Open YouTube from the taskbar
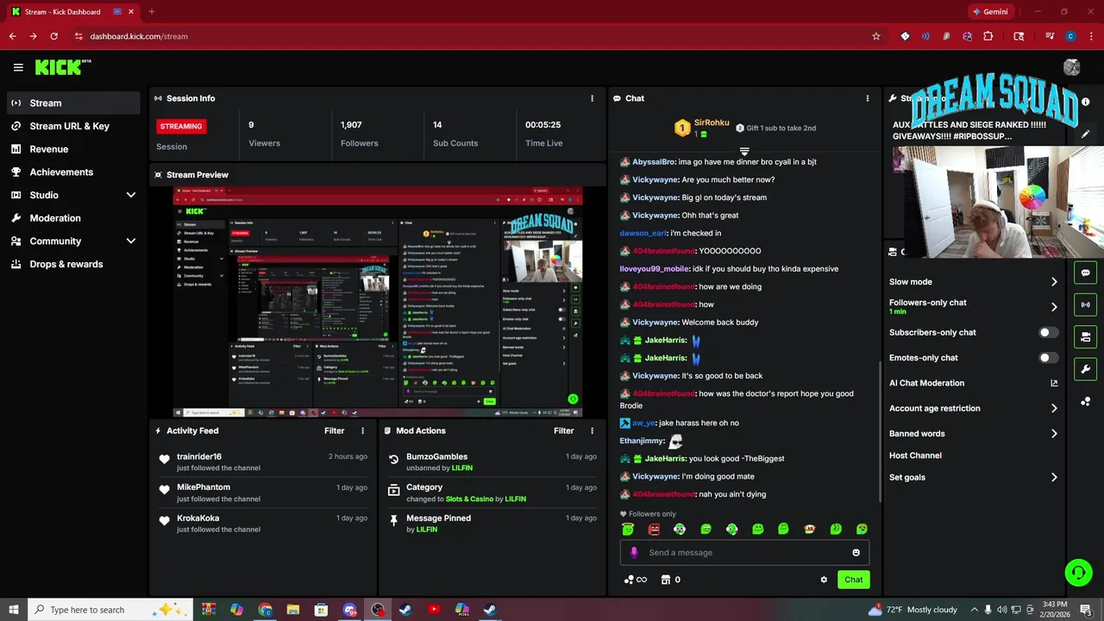The width and height of the screenshot is (1104, 621). coord(434,610)
